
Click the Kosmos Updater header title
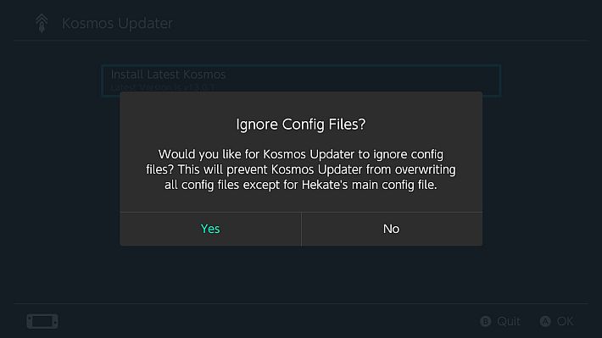click(x=117, y=24)
